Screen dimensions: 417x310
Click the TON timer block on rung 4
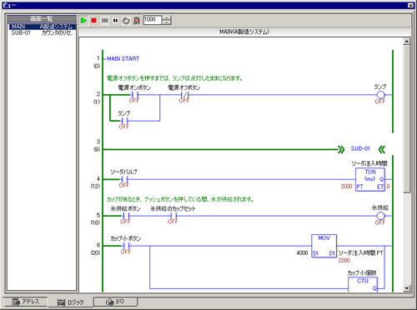pos(370,179)
